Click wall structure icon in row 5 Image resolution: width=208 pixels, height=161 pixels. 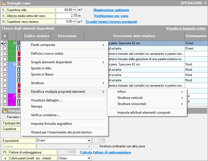[x=19, y=43]
